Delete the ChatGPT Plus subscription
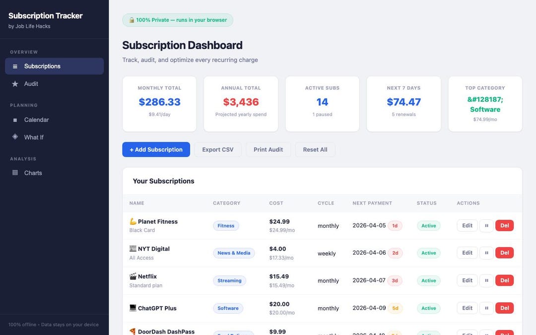The image size is (536, 335). (505, 308)
